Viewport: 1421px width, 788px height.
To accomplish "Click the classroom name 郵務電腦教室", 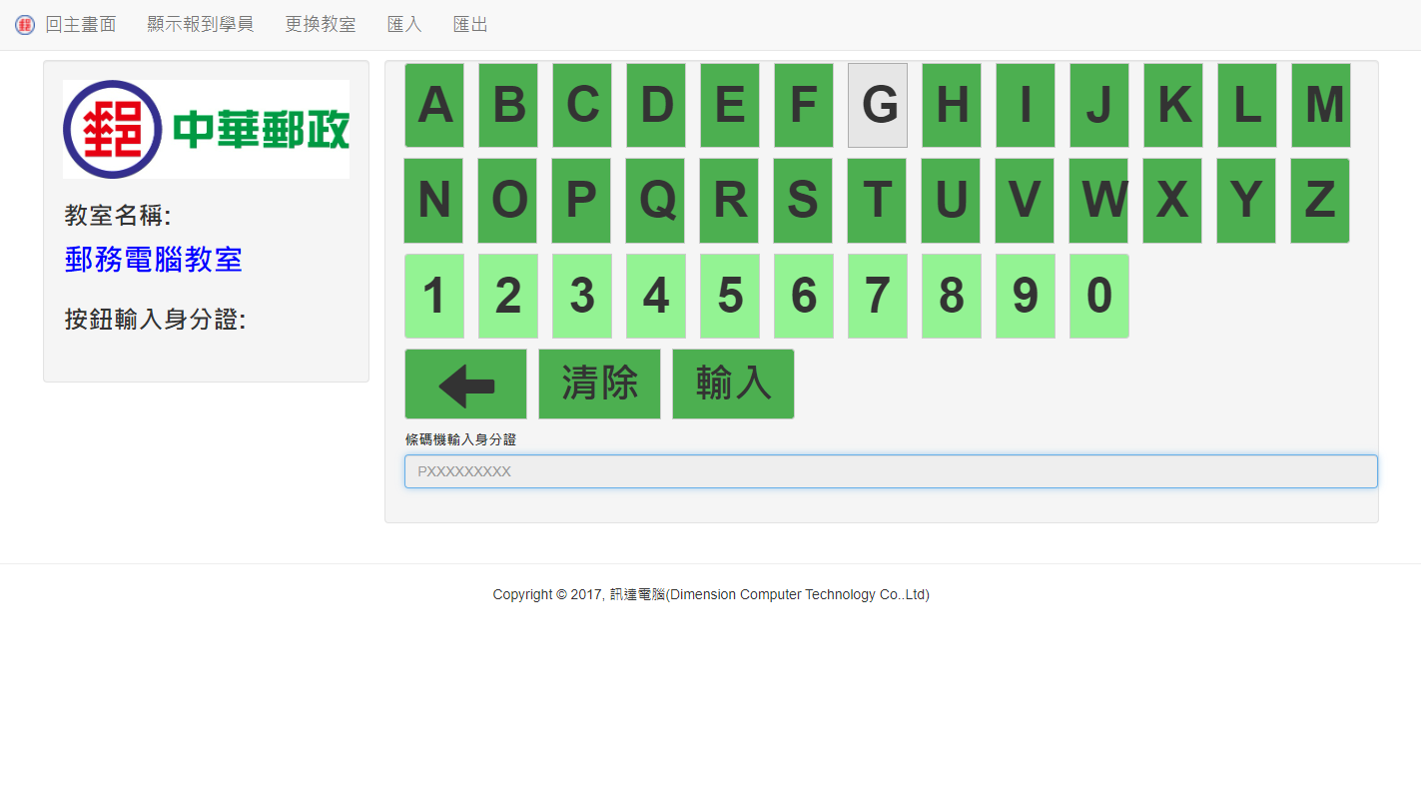I will [154, 260].
